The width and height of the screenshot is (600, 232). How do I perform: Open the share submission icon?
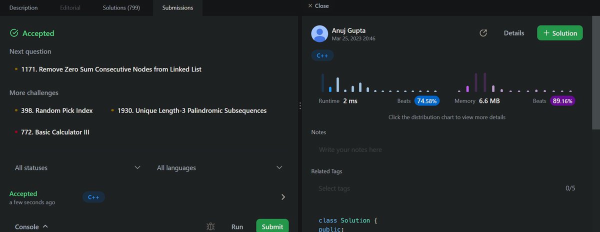click(483, 33)
